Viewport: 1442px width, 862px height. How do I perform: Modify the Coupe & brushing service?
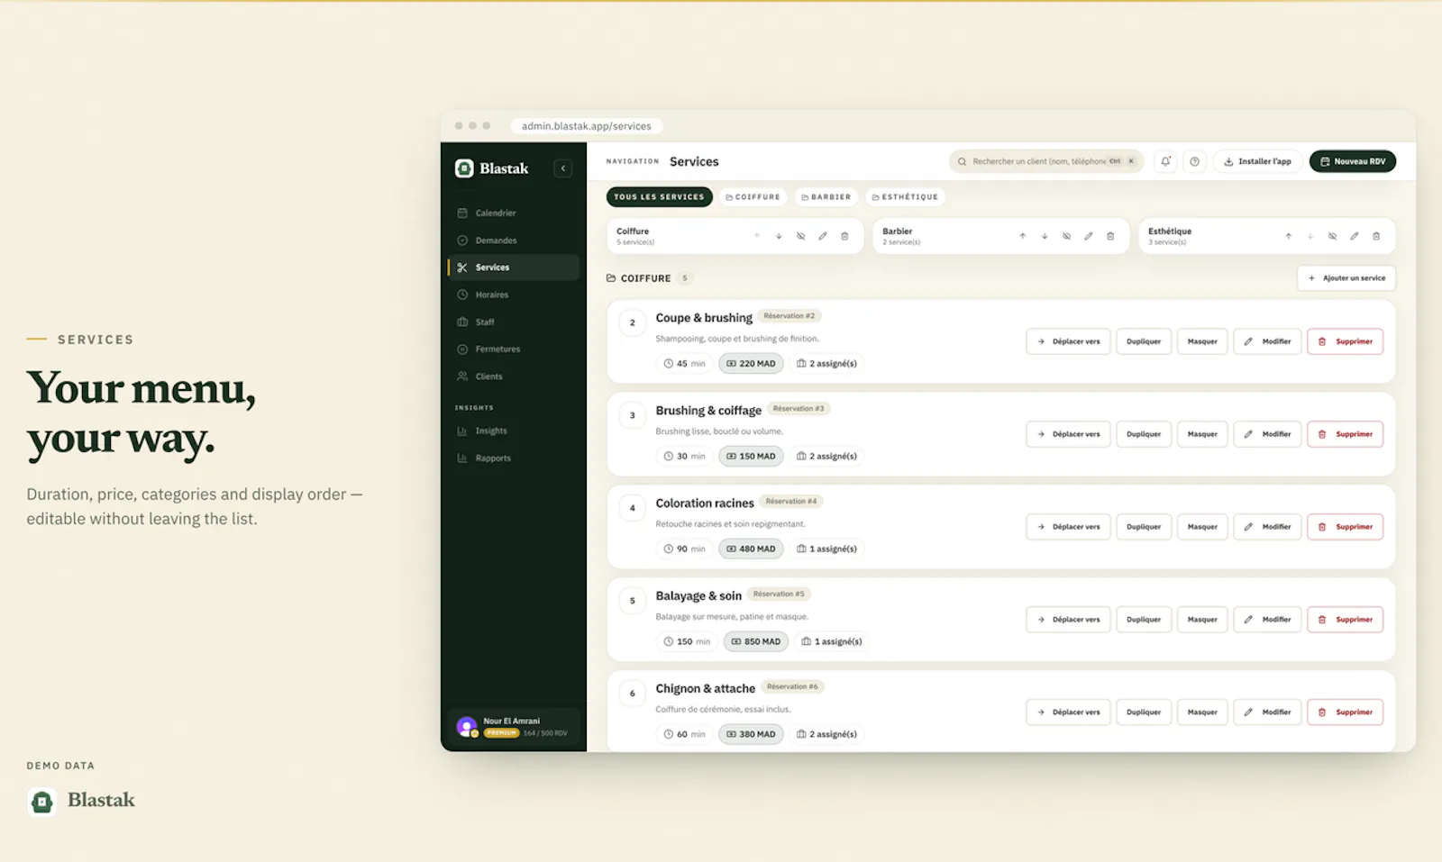point(1267,341)
